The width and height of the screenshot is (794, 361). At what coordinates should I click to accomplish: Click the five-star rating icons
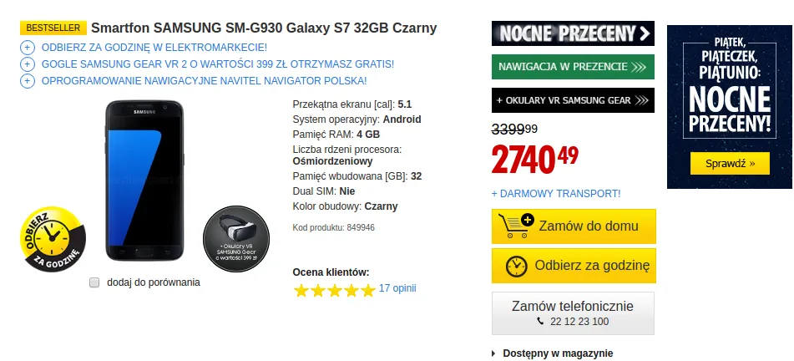(x=334, y=290)
